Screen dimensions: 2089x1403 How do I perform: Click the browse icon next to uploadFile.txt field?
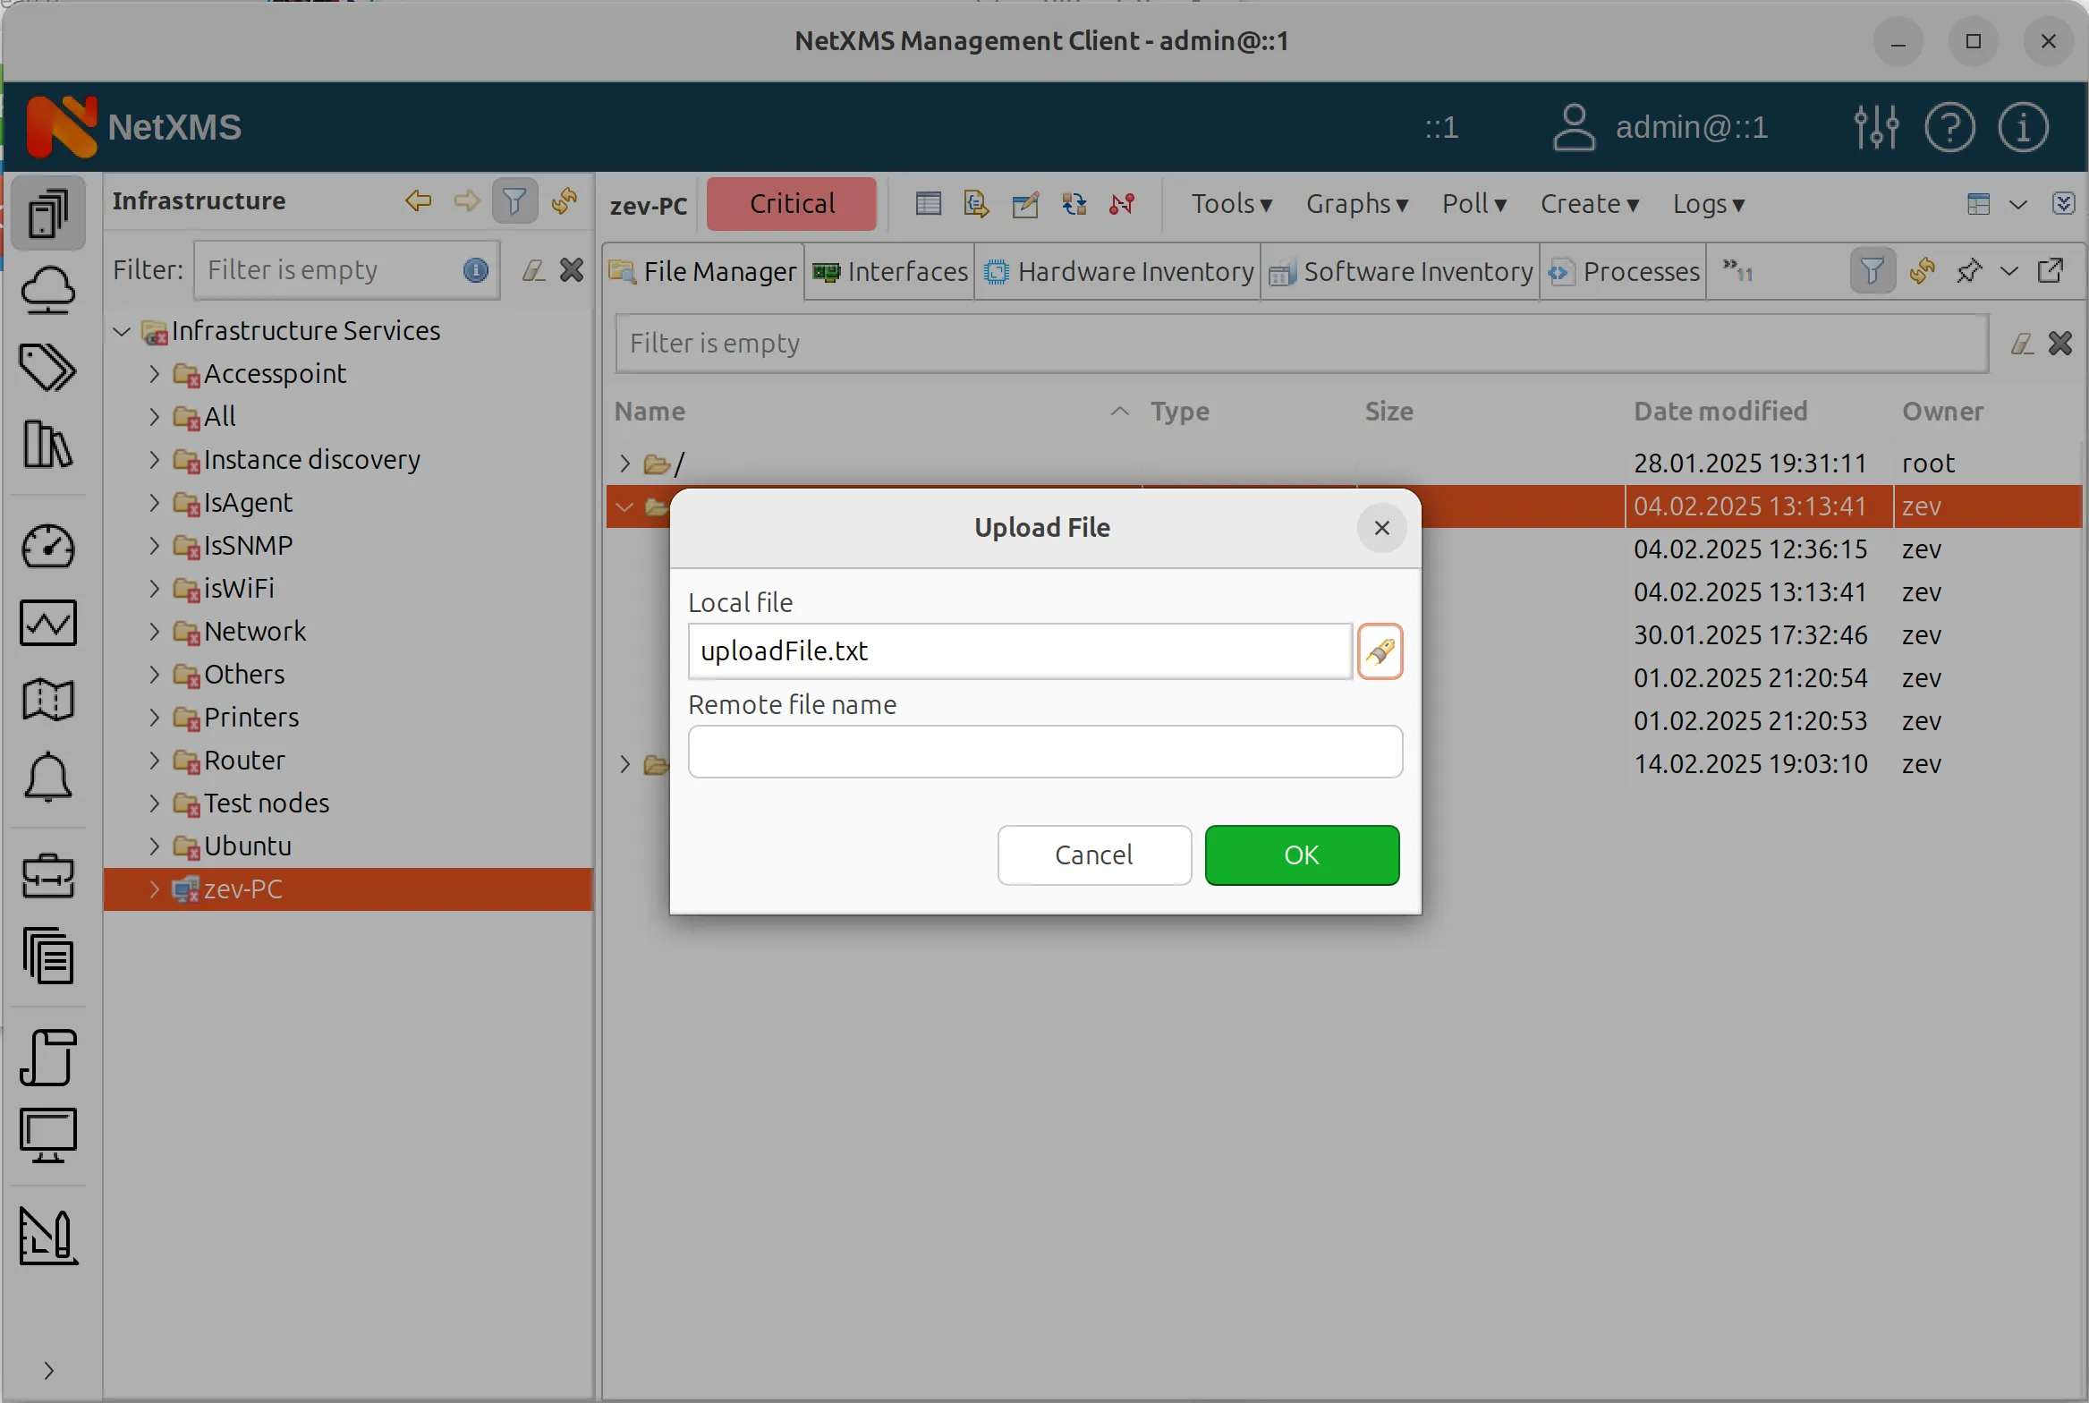1380,650
